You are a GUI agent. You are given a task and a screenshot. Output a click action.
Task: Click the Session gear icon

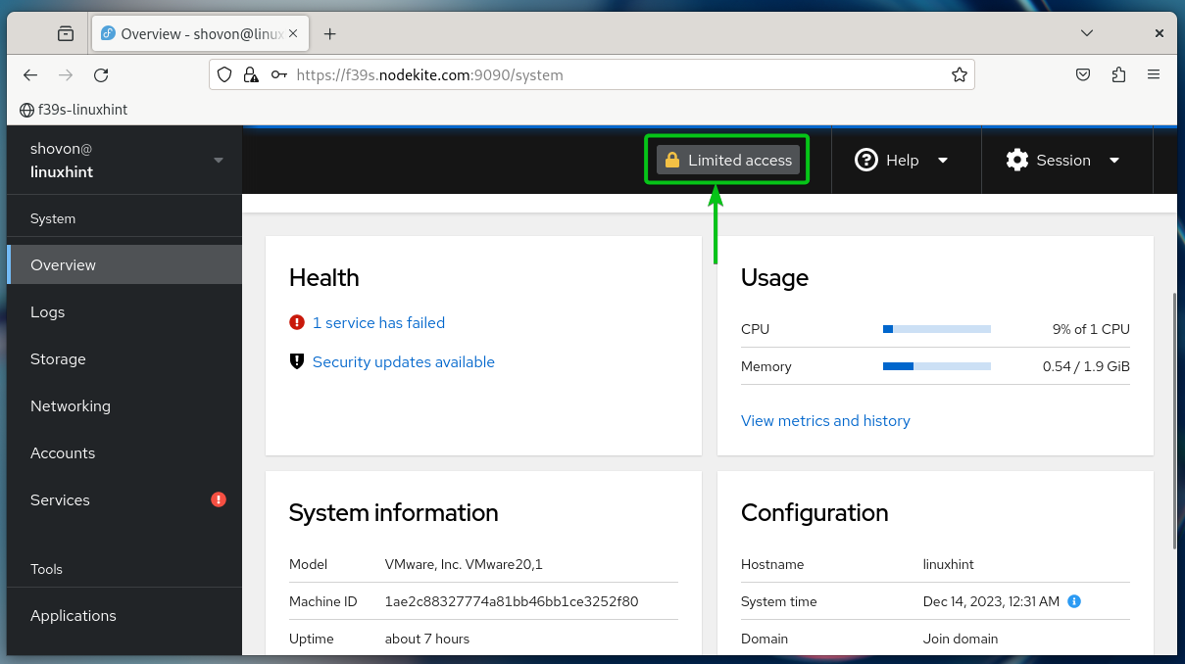1017,160
